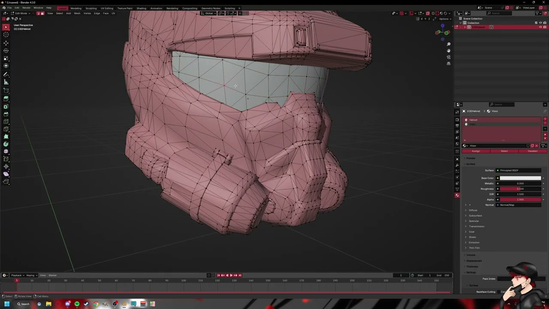Select the Annotate tool

pos(6,74)
